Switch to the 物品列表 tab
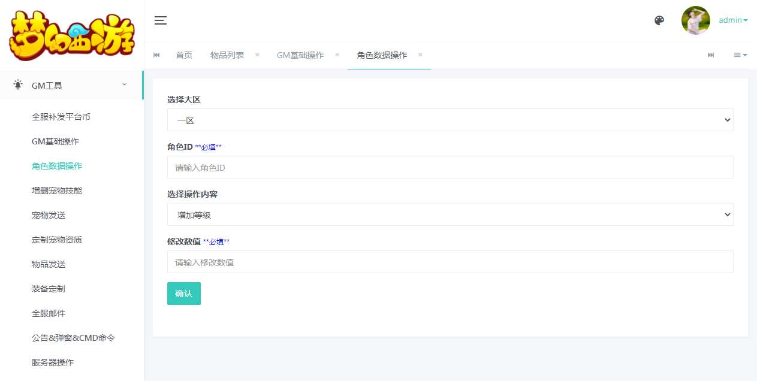This screenshot has width=757, height=381. 227,55
